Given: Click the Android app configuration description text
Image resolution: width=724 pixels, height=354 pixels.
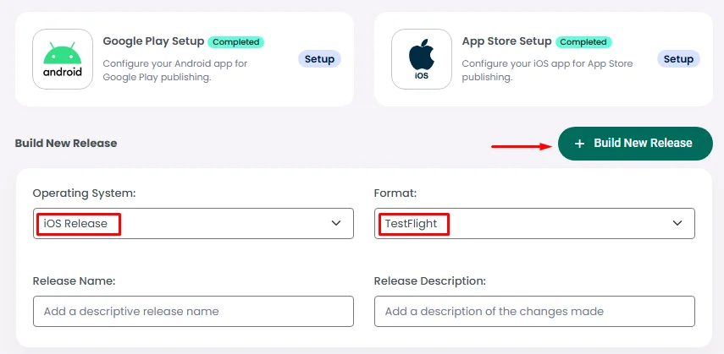Looking at the screenshot, I should [x=157, y=70].
